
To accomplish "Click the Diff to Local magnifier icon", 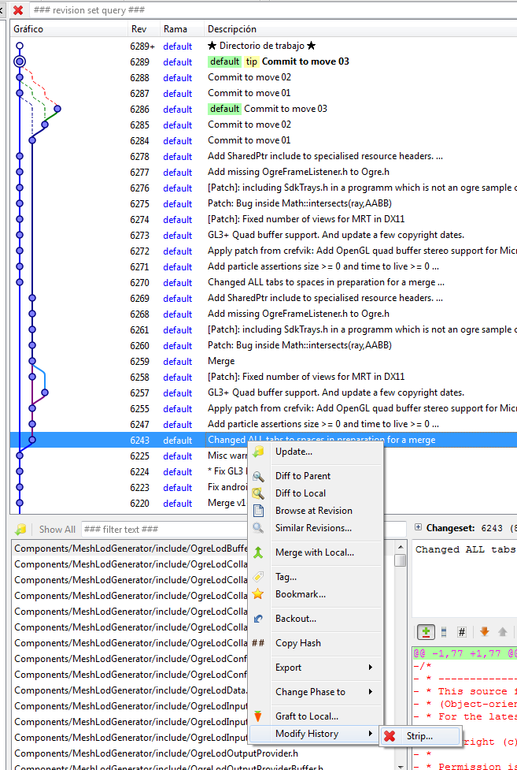I will click(x=258, y=493).
